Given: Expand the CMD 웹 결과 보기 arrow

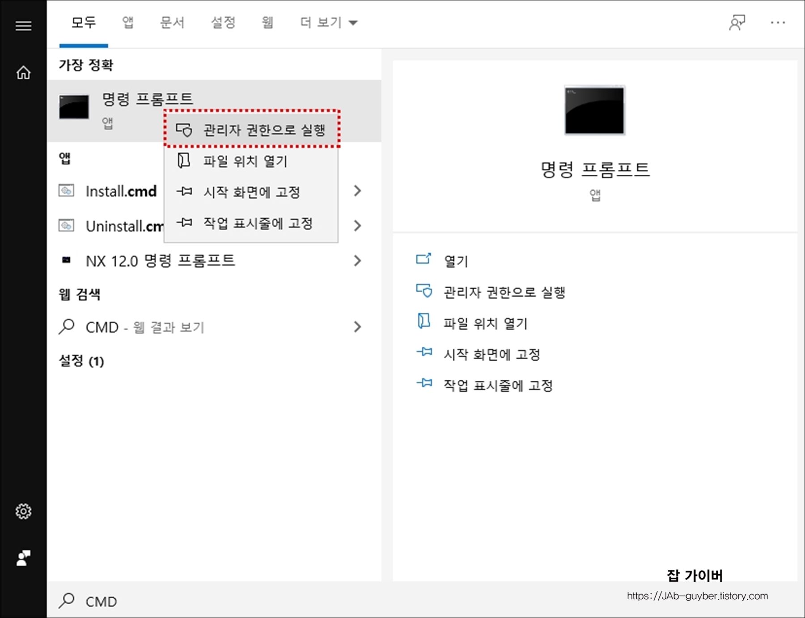Looking at the screenshot, I should pyautogui.click(x=357, y=327).
